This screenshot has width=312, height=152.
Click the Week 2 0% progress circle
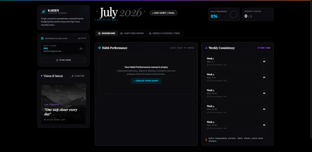[264, 77]
